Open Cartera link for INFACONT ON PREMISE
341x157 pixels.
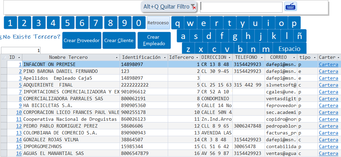328,64
